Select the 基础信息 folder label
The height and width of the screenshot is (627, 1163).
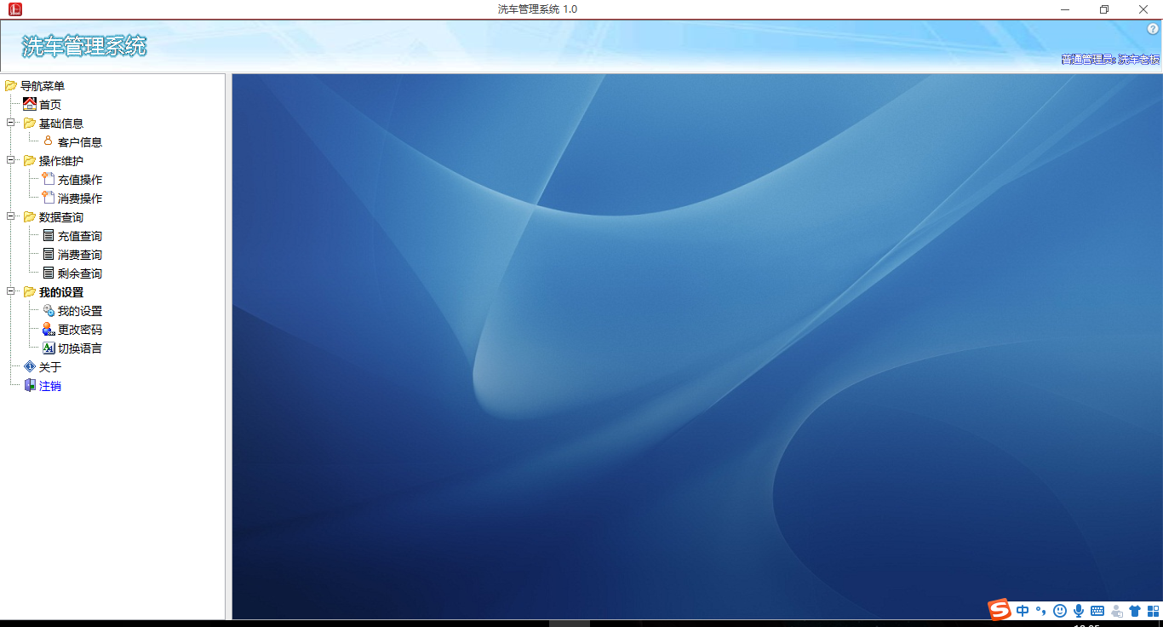61,124
